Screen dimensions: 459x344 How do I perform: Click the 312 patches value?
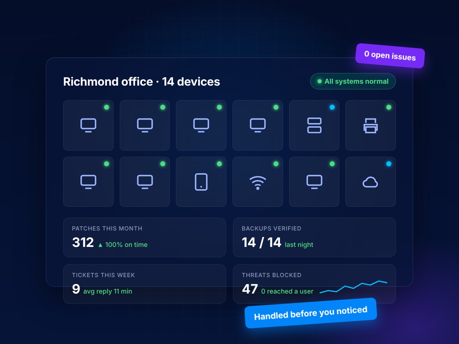[x=83, y=242]
